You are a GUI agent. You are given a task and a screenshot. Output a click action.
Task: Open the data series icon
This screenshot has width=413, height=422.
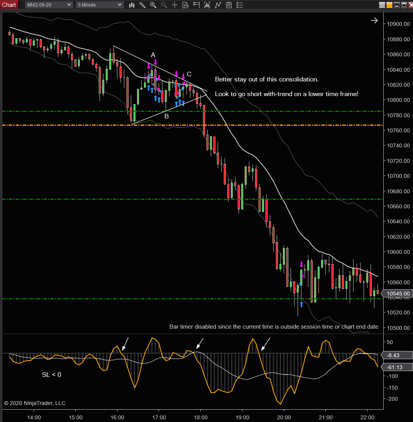(x=207, y=5)
